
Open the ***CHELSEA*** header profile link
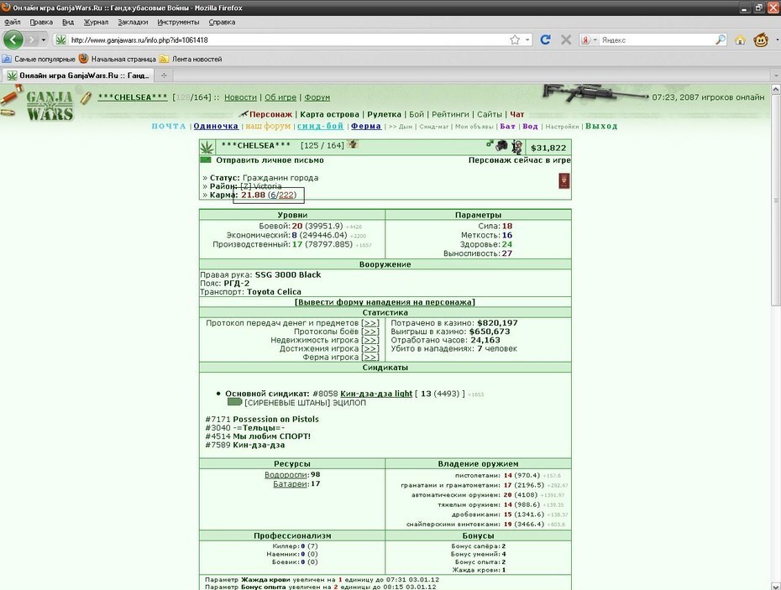(133, 97)
